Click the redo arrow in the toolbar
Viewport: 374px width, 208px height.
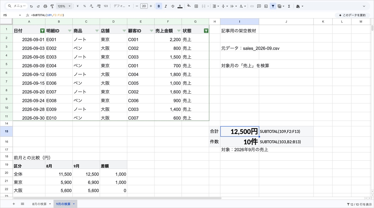tap(38, 6)
